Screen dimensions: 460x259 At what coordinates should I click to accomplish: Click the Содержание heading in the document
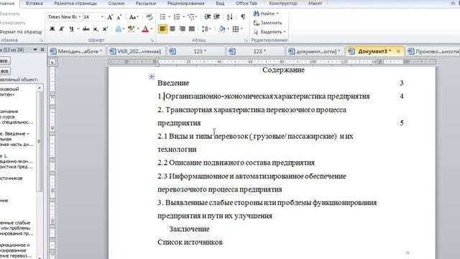point(283,70)
